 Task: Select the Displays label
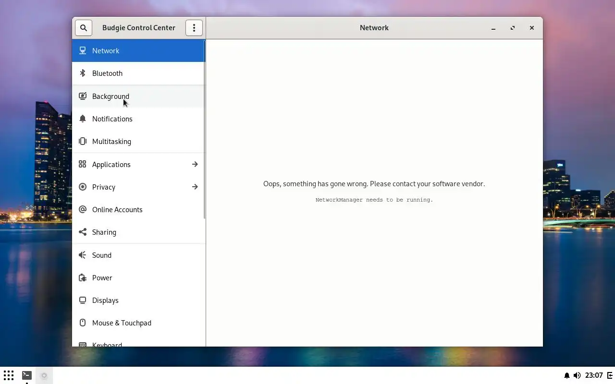point(105,300)
